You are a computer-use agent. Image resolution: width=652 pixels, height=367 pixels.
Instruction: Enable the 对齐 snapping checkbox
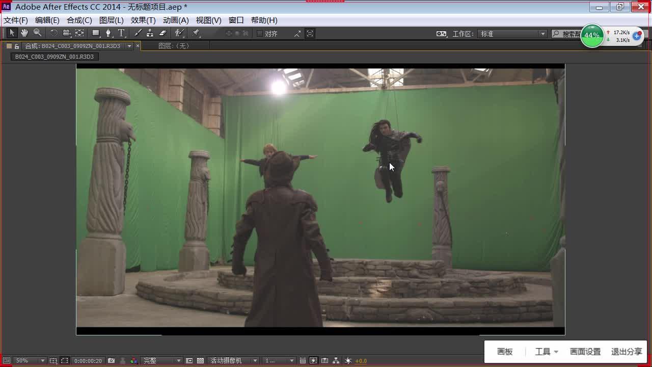[x=260, y=34]
